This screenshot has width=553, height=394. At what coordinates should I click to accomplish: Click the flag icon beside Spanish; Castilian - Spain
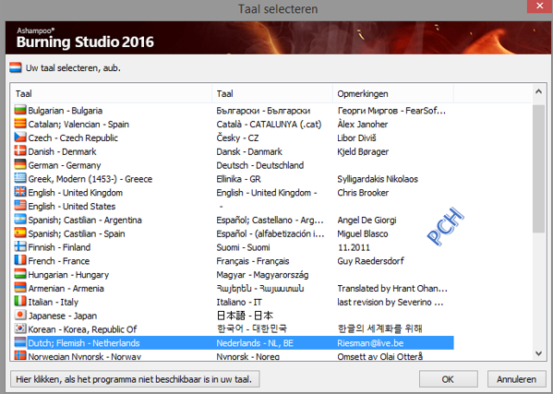pos(20,233)
